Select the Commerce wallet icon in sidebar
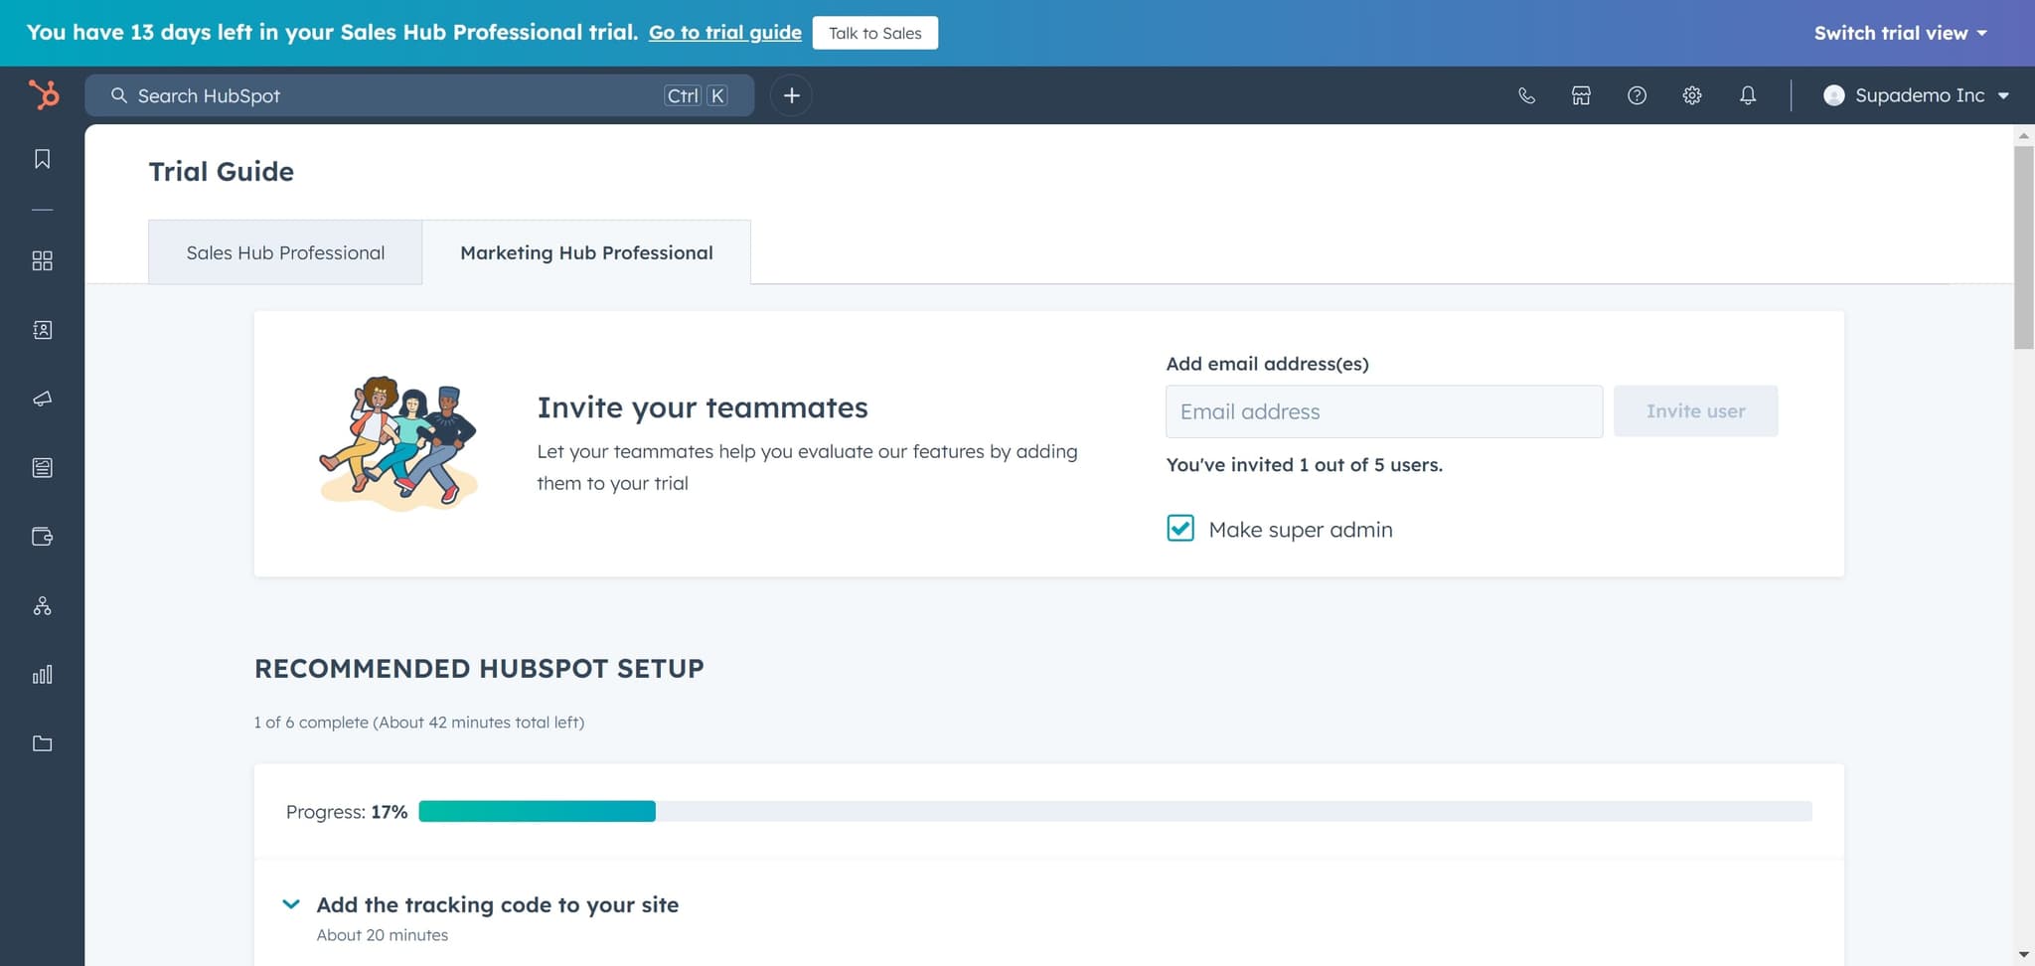Viewport: 2035px width, 966px height. (x=42, y=536)
